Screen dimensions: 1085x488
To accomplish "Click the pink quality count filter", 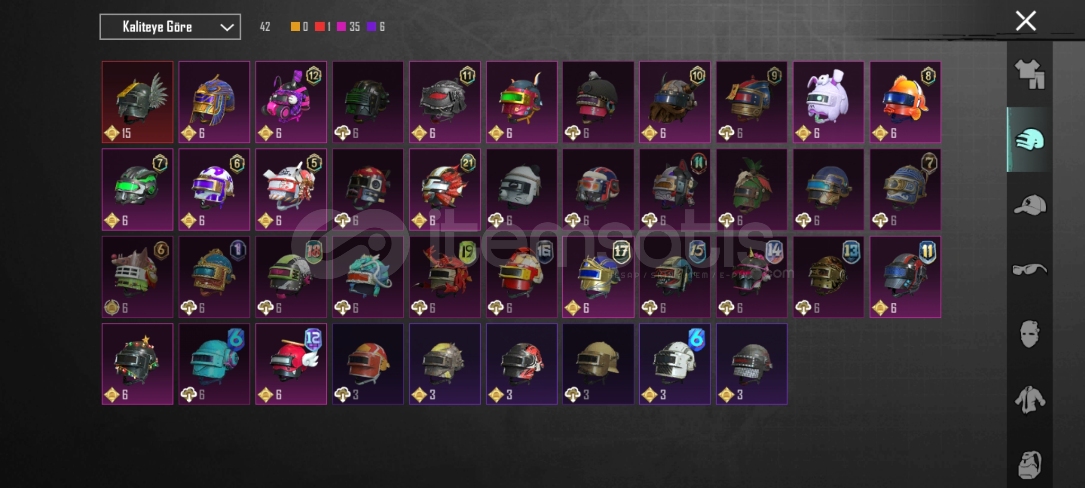I will click(x=348, y=27).
